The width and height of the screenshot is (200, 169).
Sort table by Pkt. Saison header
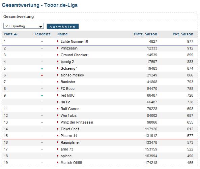click(x=183, y=34)
